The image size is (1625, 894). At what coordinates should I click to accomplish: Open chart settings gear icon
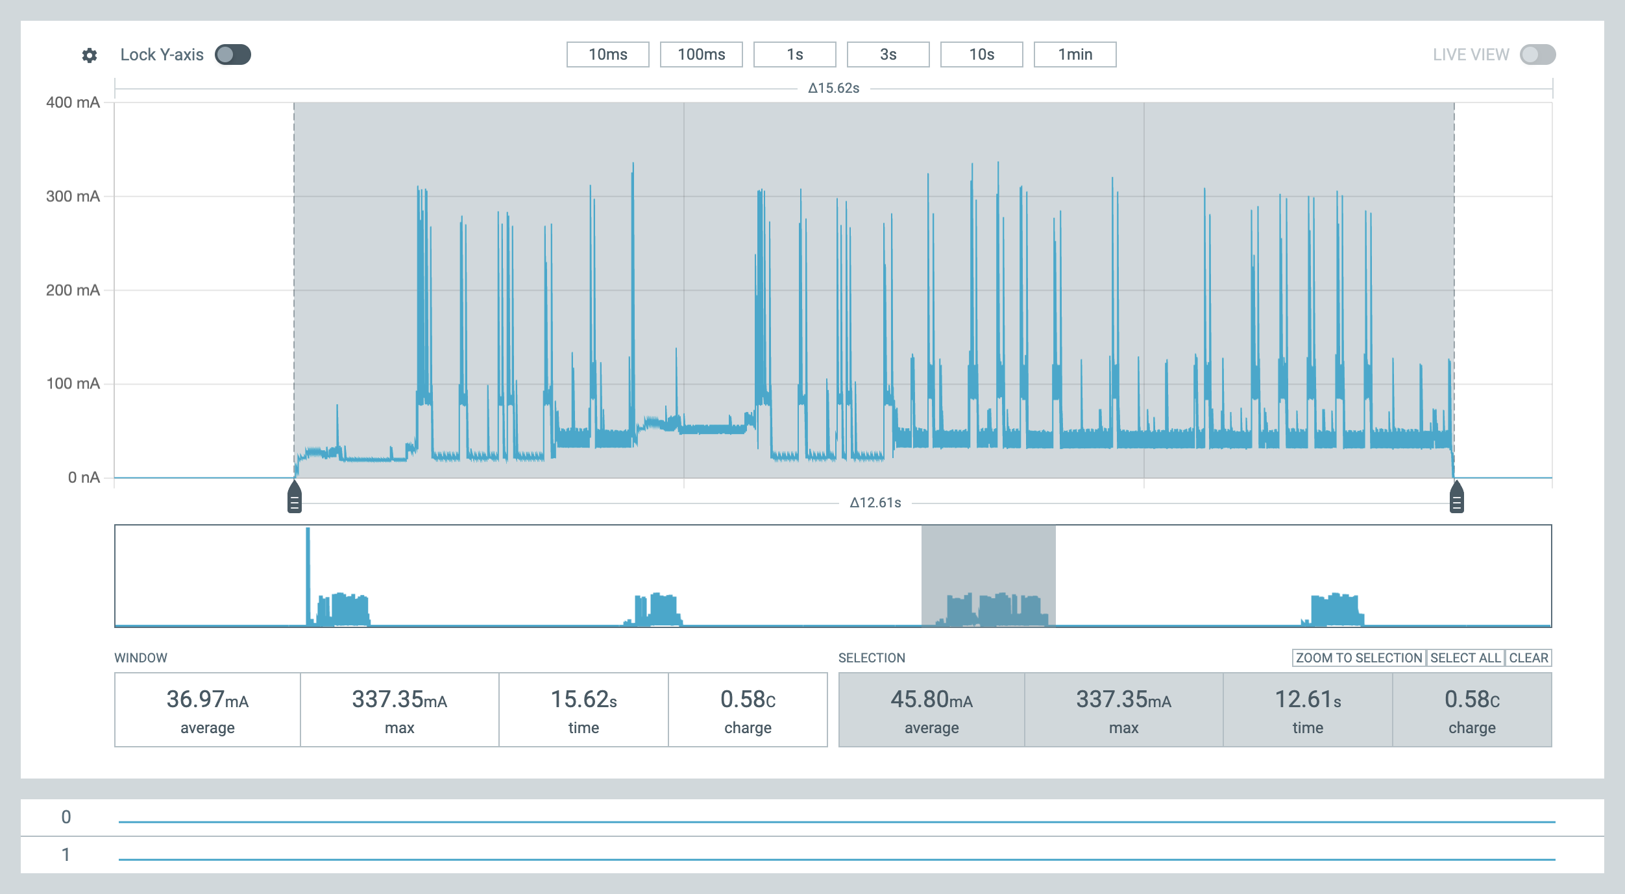[x=90, y=55]
